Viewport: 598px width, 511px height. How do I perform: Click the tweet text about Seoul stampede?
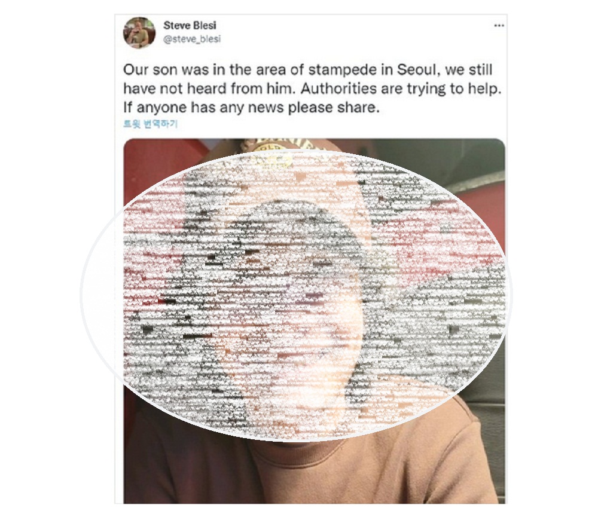tap(312, 88)
